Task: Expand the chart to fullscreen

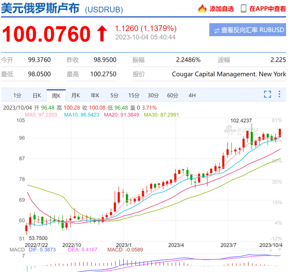Action: point(267,94)
